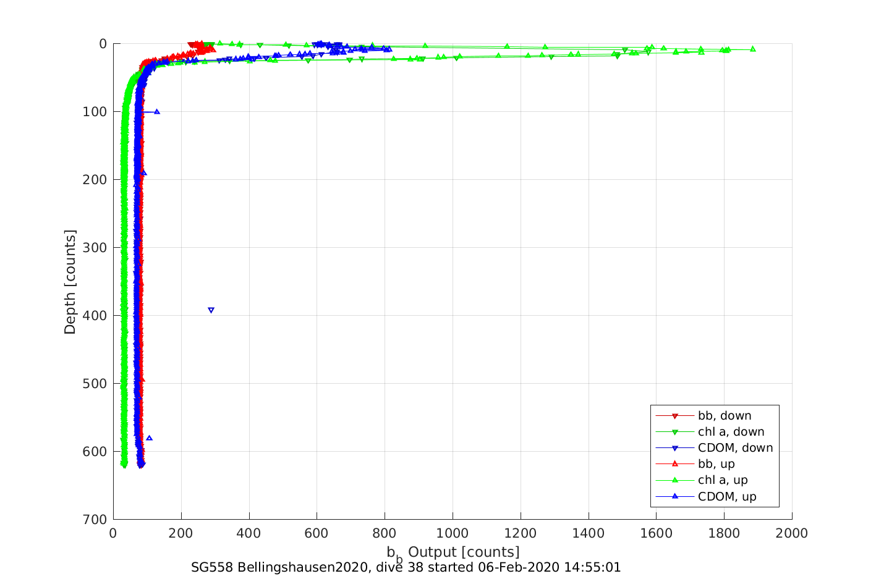Click the green down-triangle marker in the legend
This screenshot has height=584, width=876.
coord(675,432)
